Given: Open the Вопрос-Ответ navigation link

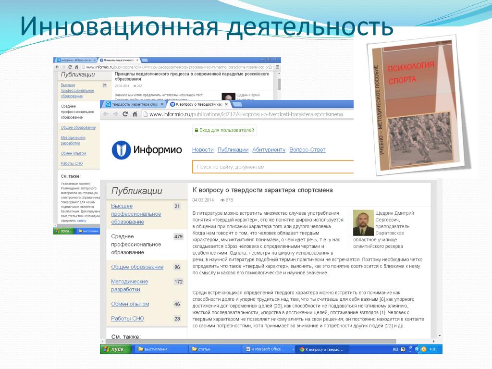Looking at the screenshot, I should coord(307,150).
